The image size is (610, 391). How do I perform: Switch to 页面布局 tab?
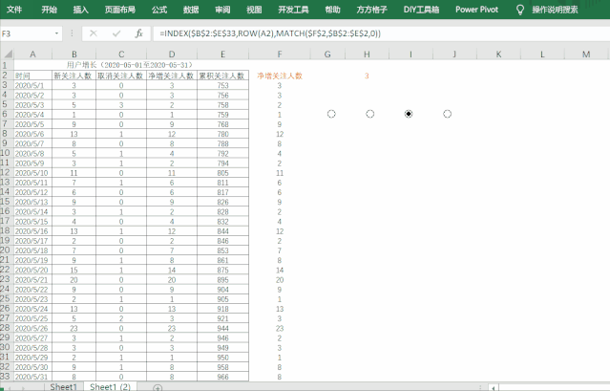tap(120, 10)
